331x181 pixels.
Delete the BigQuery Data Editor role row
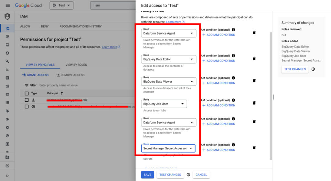254,58
